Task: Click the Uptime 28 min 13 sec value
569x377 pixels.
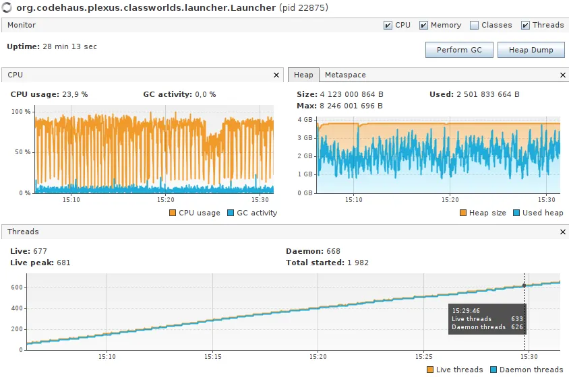Action: coord(69,46)
